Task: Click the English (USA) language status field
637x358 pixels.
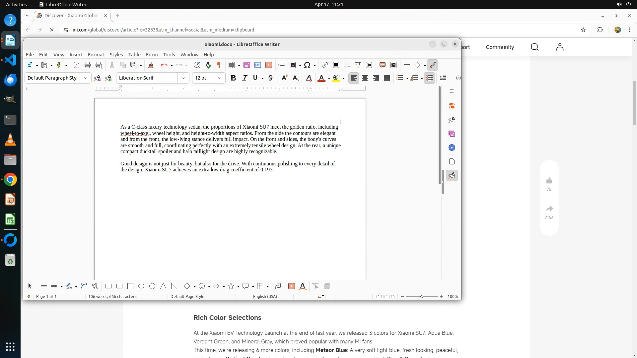Action: coord(265,297)
